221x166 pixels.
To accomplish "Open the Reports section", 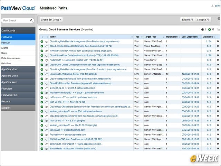I will click(18, 101).
